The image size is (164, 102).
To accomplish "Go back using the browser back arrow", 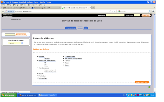I will [3, 11].
